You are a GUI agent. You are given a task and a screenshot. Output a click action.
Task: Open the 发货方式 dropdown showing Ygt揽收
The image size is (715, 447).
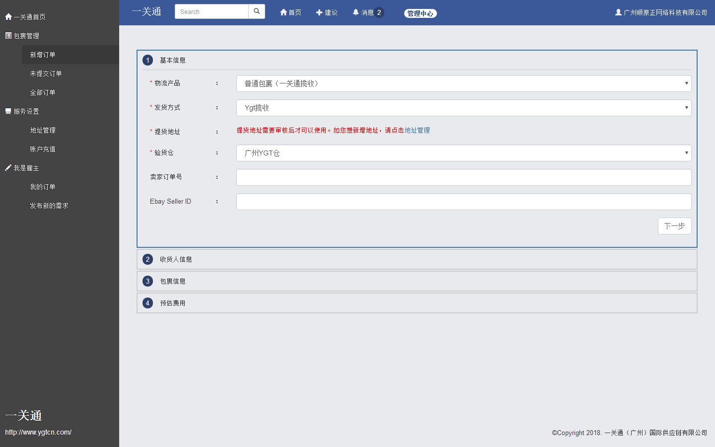(x=464, y=108)
